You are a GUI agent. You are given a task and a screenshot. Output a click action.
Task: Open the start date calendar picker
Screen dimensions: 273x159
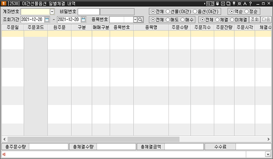pos(47,19)
